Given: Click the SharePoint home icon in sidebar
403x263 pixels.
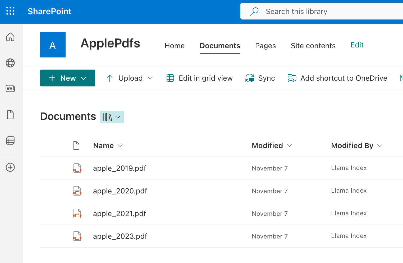Looking at the screenshot, I should coord(10,37).
